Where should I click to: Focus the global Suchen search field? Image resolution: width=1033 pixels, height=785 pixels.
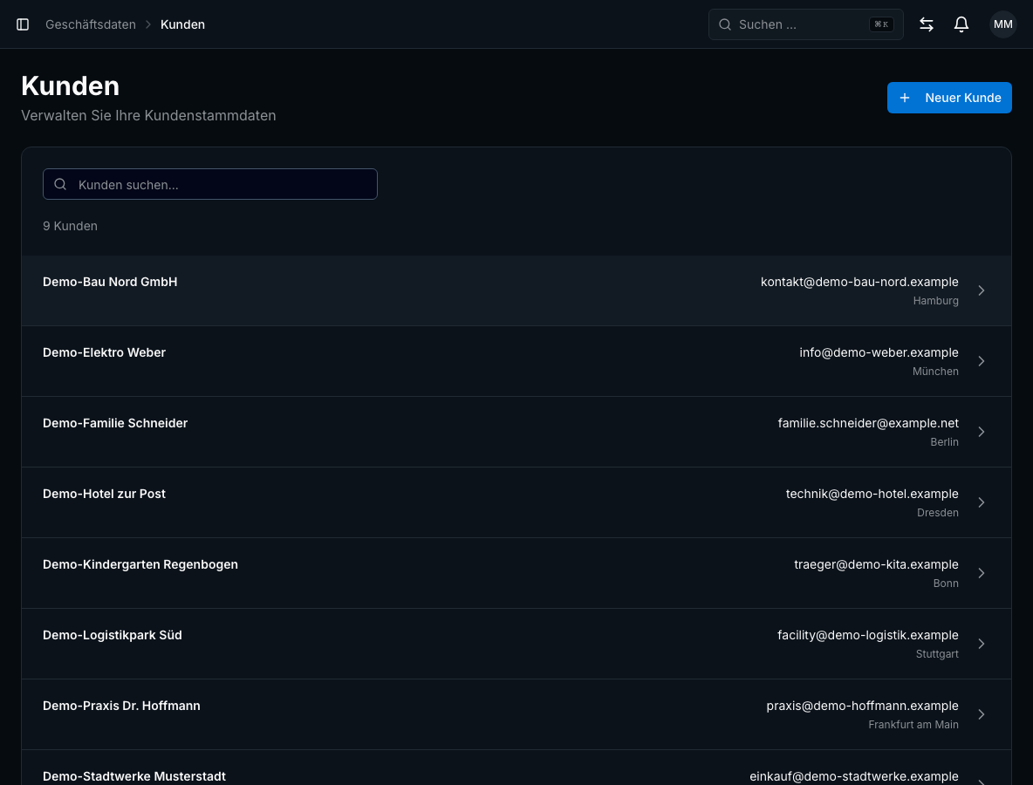coord(805,24)
